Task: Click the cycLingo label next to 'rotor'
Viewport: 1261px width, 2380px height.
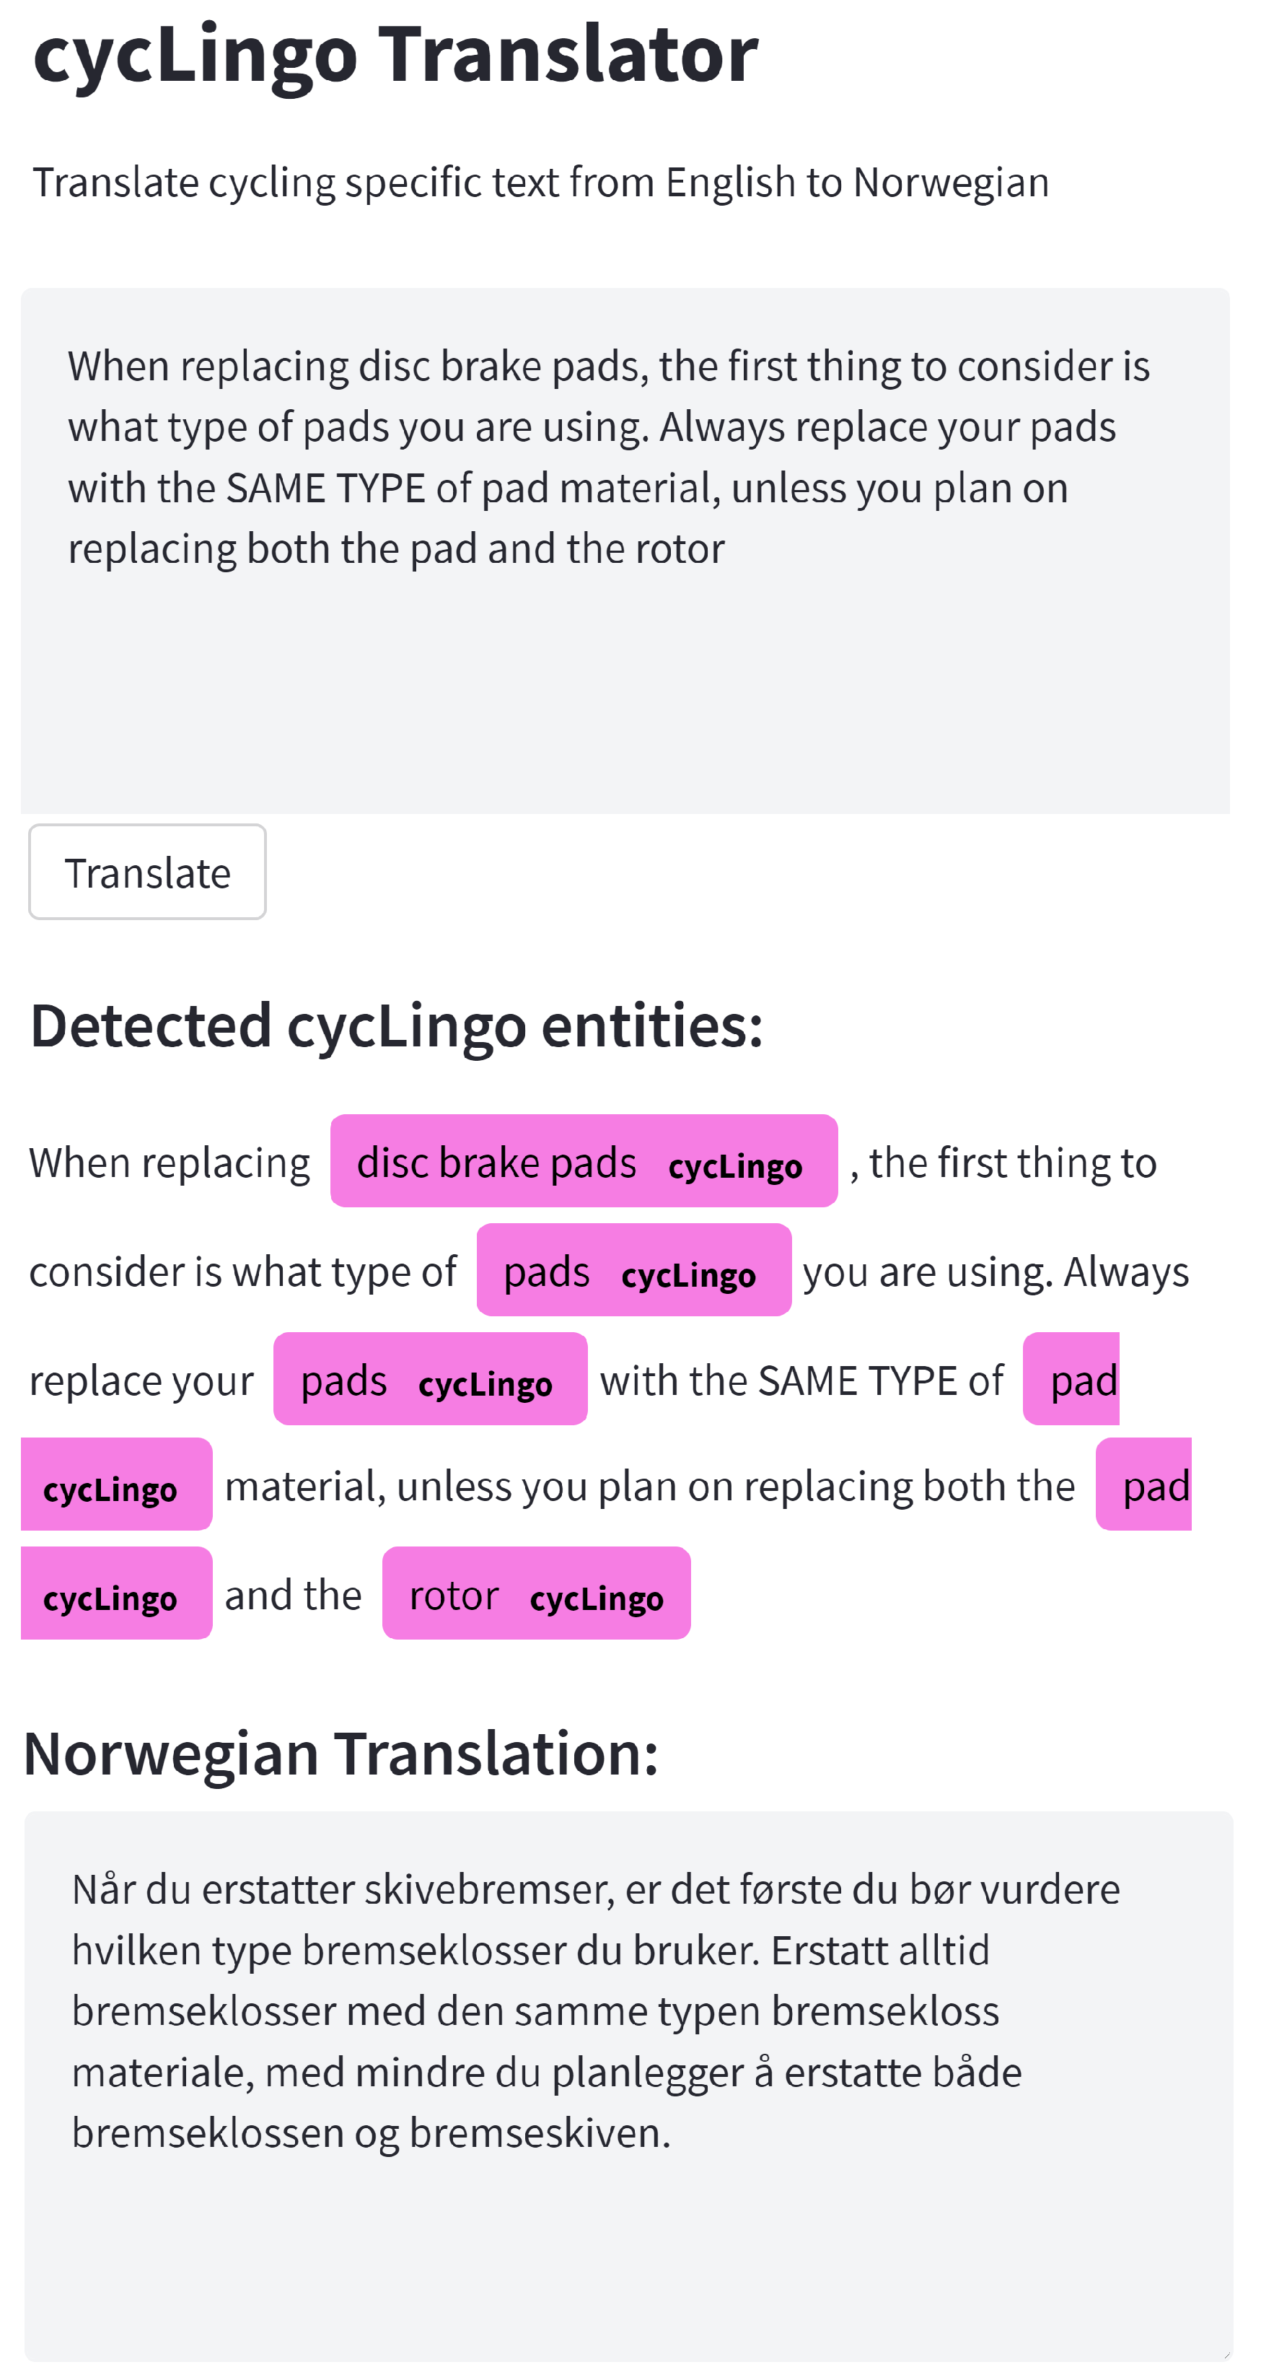Action: 596,1598
